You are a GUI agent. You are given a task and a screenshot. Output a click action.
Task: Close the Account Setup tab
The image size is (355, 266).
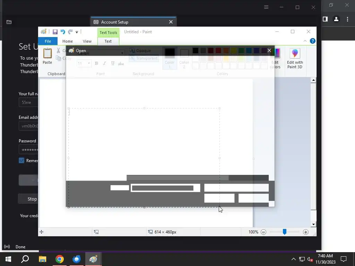pyautogui.click(x=171, y=22)
